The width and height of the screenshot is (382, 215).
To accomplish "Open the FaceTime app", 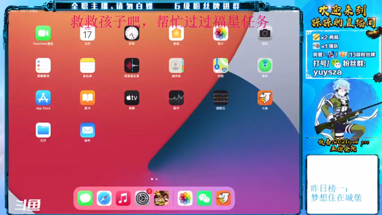I will click(x=43, y=33).
